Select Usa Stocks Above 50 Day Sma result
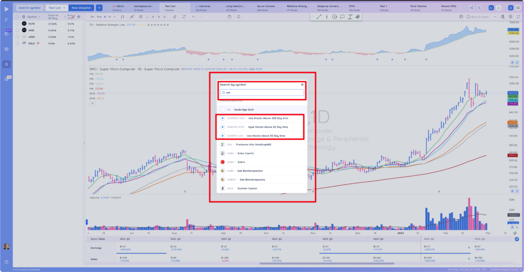Viewport: 524px width, 272px height. (x=261, y=136)
